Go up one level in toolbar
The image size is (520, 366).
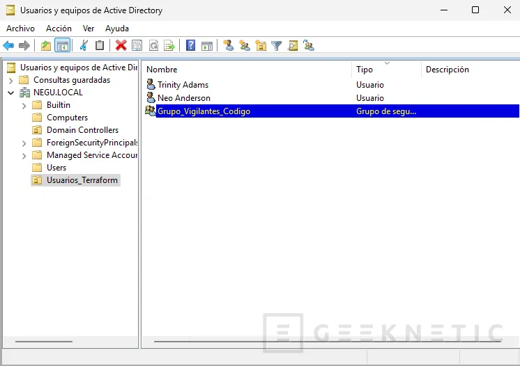[x=46, y=45]
